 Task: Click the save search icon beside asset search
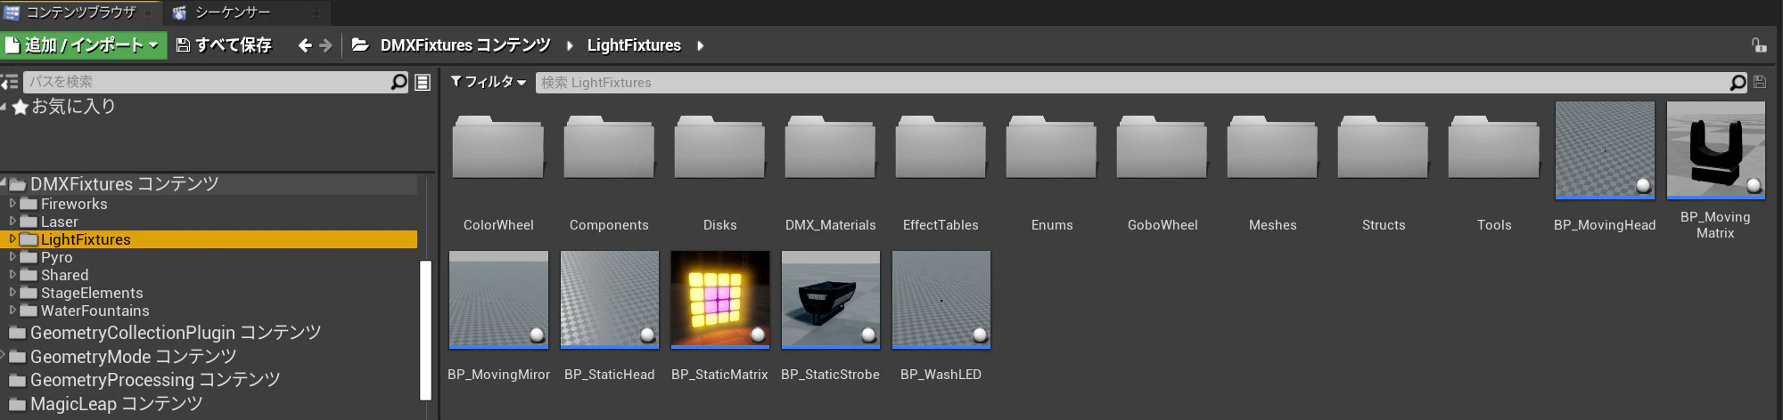(1760, 82)
